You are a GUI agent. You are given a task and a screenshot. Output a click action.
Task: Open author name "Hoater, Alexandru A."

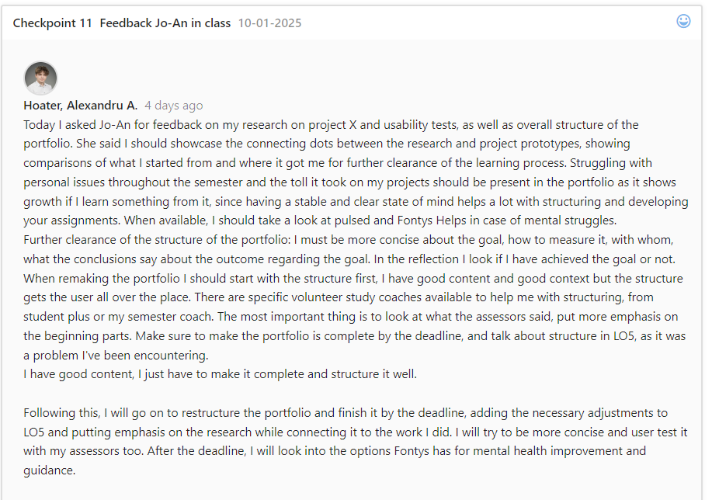pos(81,106)
